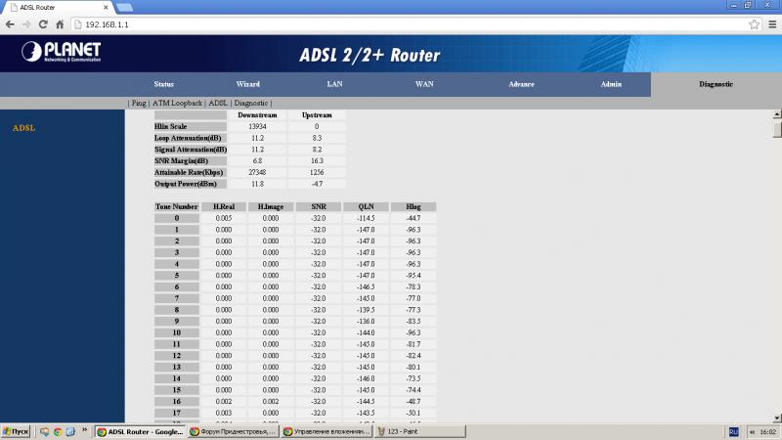Switch input language via RU indicator

coord(733,431)
